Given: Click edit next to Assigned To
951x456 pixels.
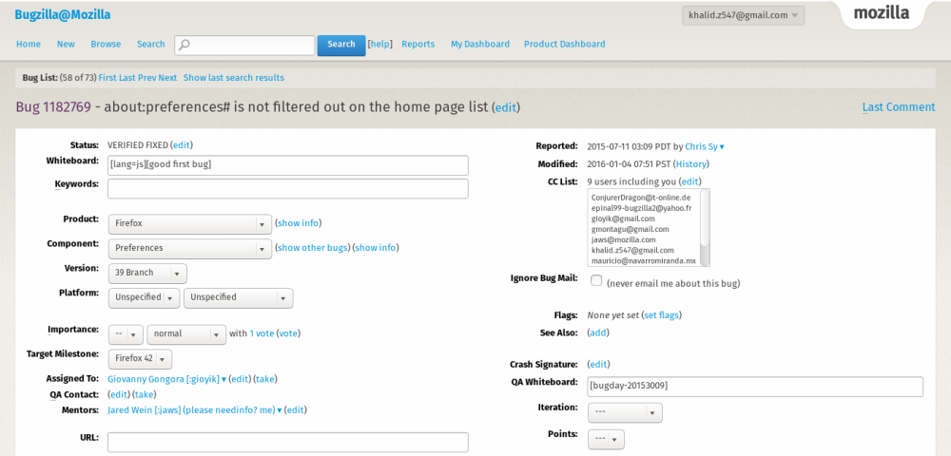Looking at the screenshot, I should (241, 379).
